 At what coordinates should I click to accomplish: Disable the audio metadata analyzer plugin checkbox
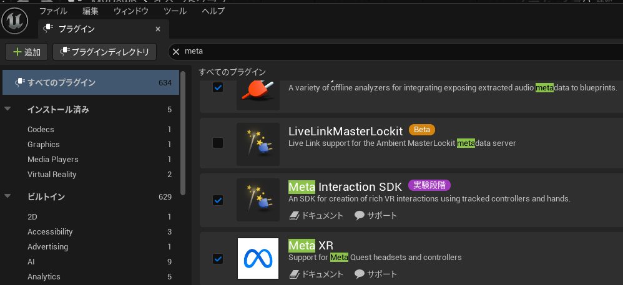(x=218, y=87)
